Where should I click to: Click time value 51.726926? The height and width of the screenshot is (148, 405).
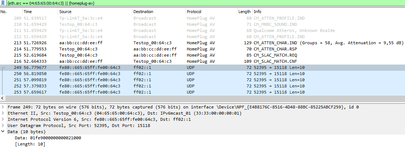coord(35,43)
